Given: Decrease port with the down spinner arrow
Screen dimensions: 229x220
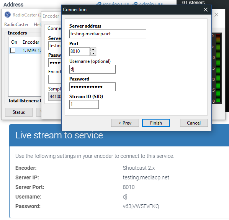Looking at the screenshot, I should 93,54.
